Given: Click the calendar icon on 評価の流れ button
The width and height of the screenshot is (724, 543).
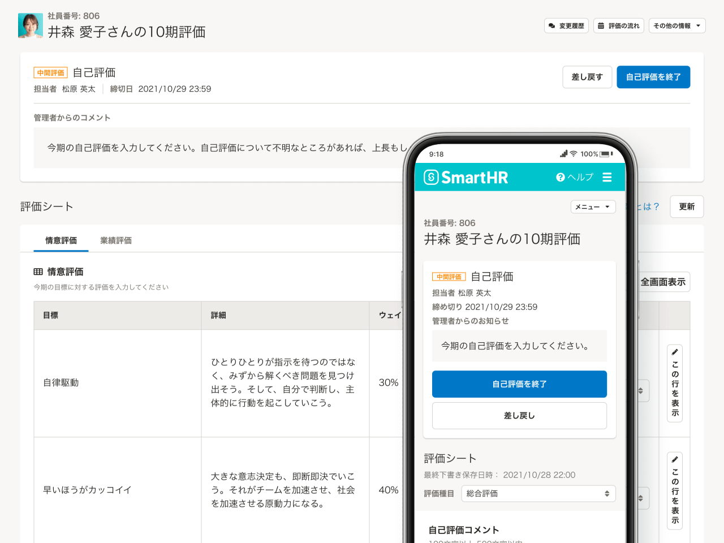Looking at the screenshot, I should coord(601,25).
